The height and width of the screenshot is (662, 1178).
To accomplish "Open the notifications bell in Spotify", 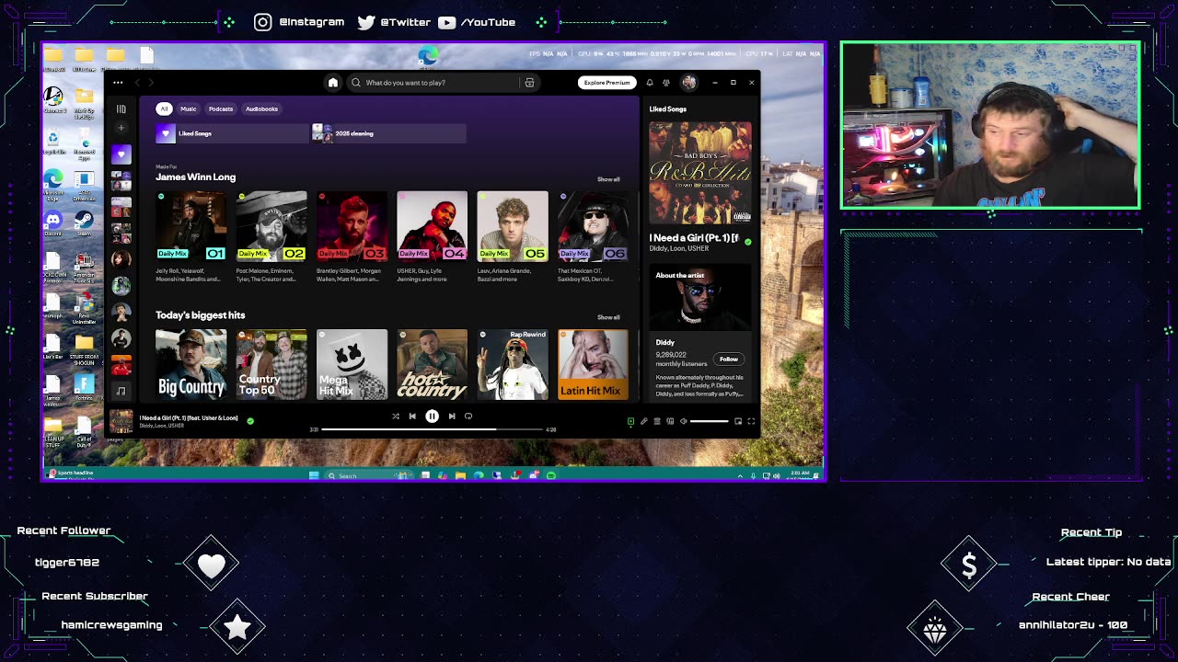I will [649, 83].
